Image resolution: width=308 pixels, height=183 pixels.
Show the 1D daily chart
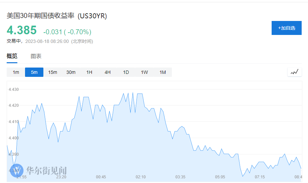[x=126, y=72]
